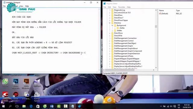Click registry tree scroll left arrow
This screenshot has height=109, width=193.
pyautogui.click(x=104, y=70)
